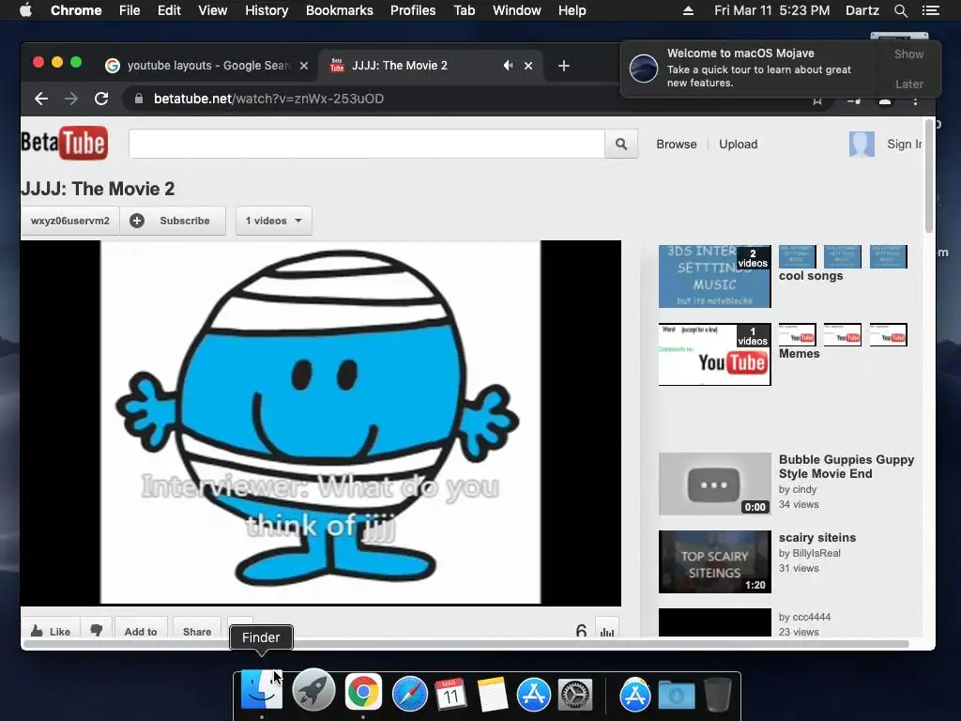Open the Window menu

click(517, 10)
